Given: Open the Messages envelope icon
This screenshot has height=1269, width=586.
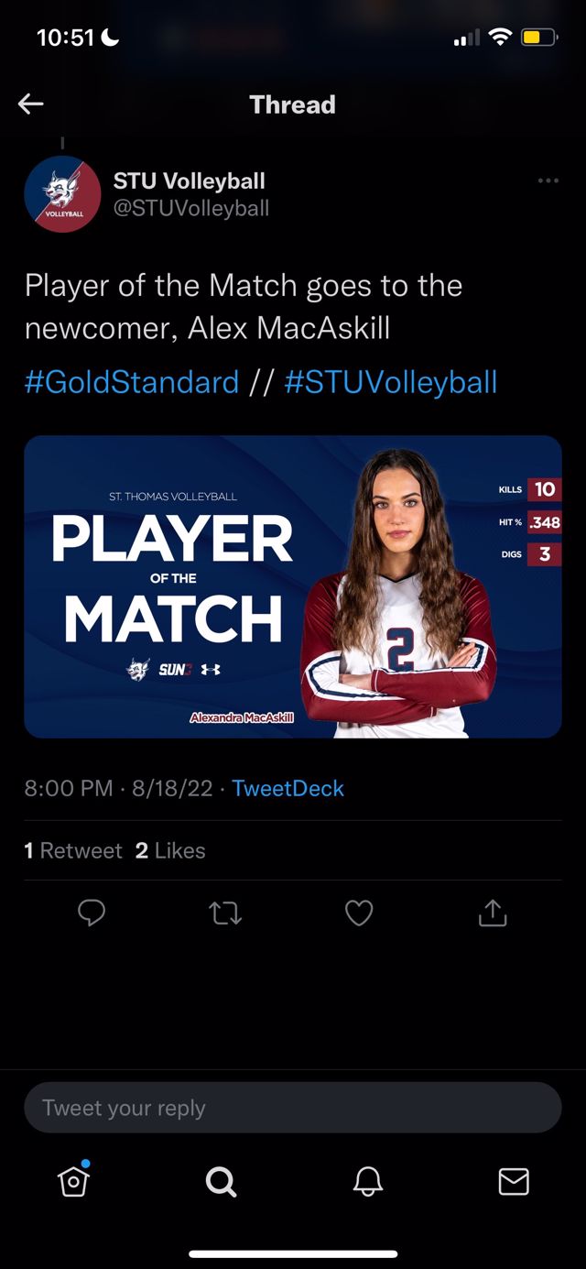Looking at the screenshot, I should 514,1181.
